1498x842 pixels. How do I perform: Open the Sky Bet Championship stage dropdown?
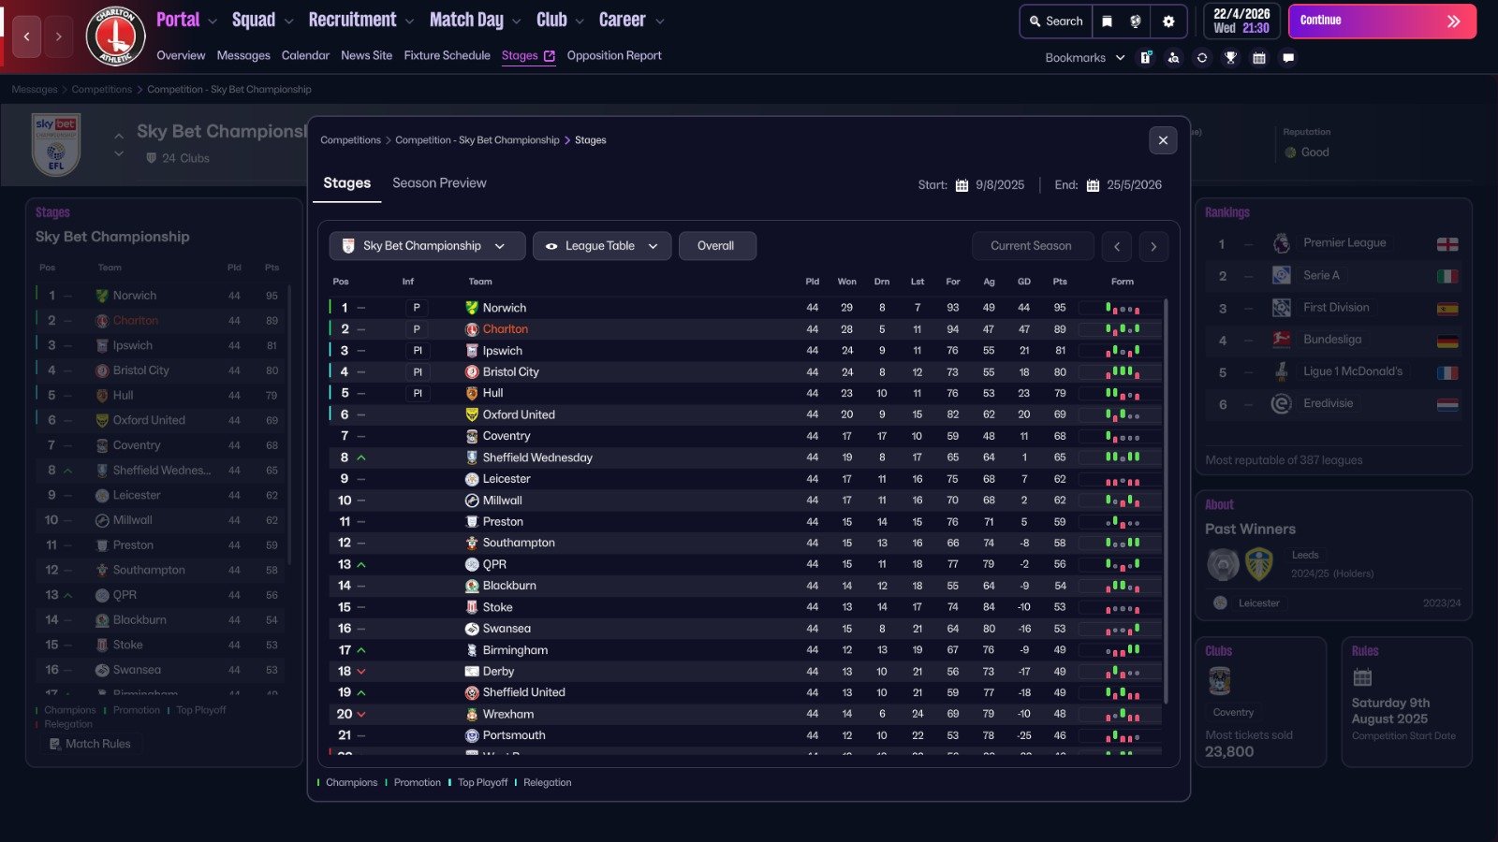click(x=427, y=246)
